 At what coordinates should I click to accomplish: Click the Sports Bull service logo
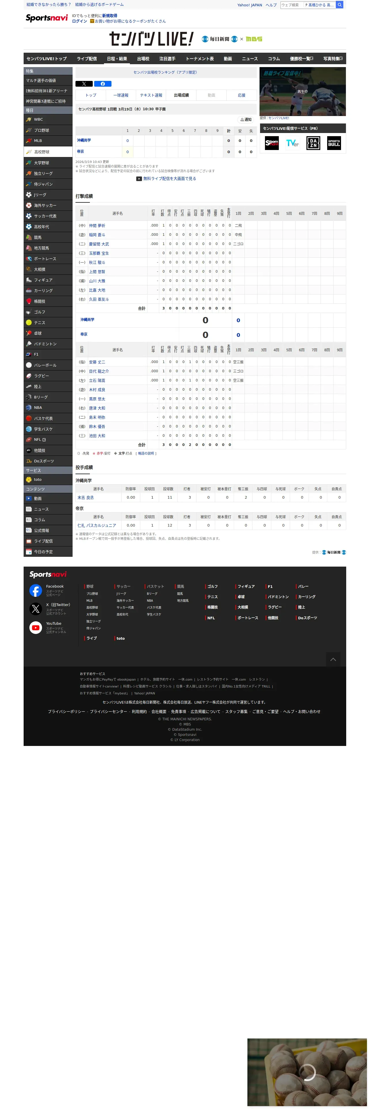pos(334,143)
